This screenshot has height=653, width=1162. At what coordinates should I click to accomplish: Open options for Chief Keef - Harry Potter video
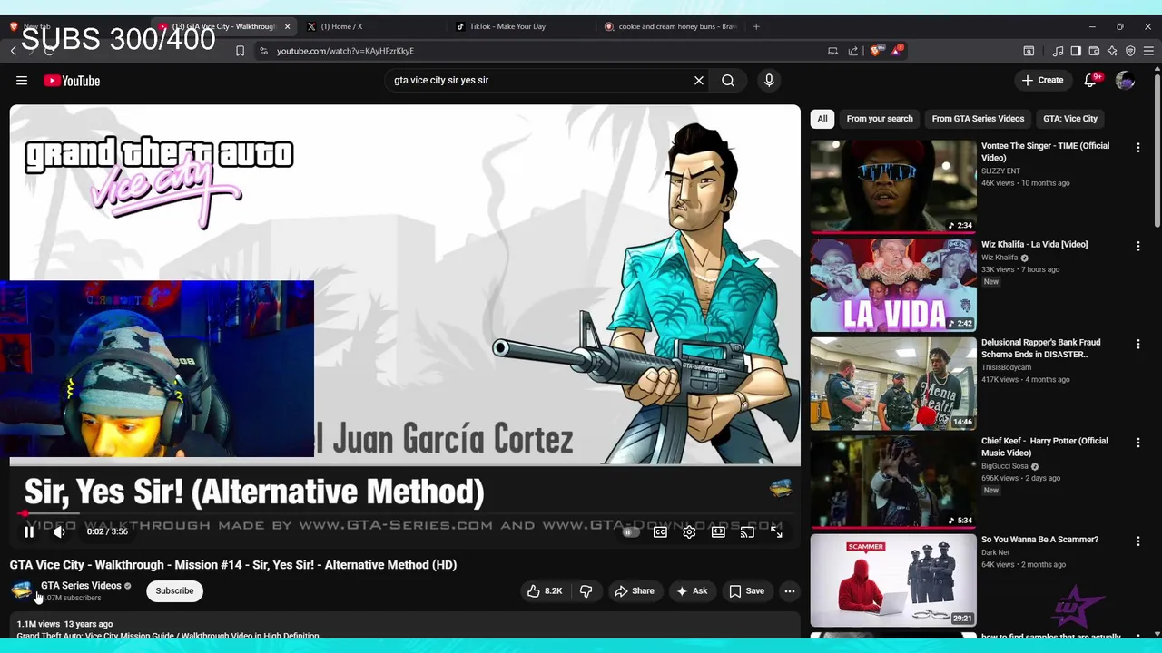point(1138,443)
